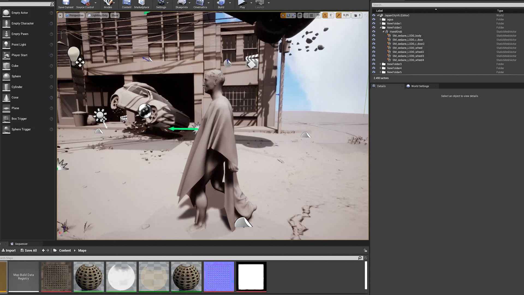Expand NewFolder3 in World Outliner

[380, 64]
